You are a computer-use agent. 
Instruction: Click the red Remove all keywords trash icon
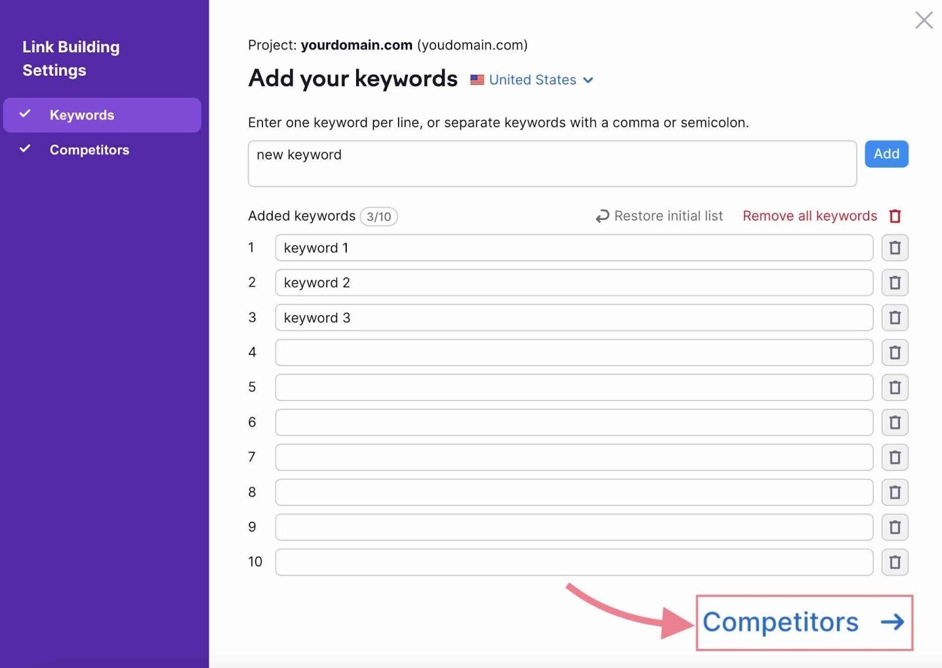click(x=895, y=216)
